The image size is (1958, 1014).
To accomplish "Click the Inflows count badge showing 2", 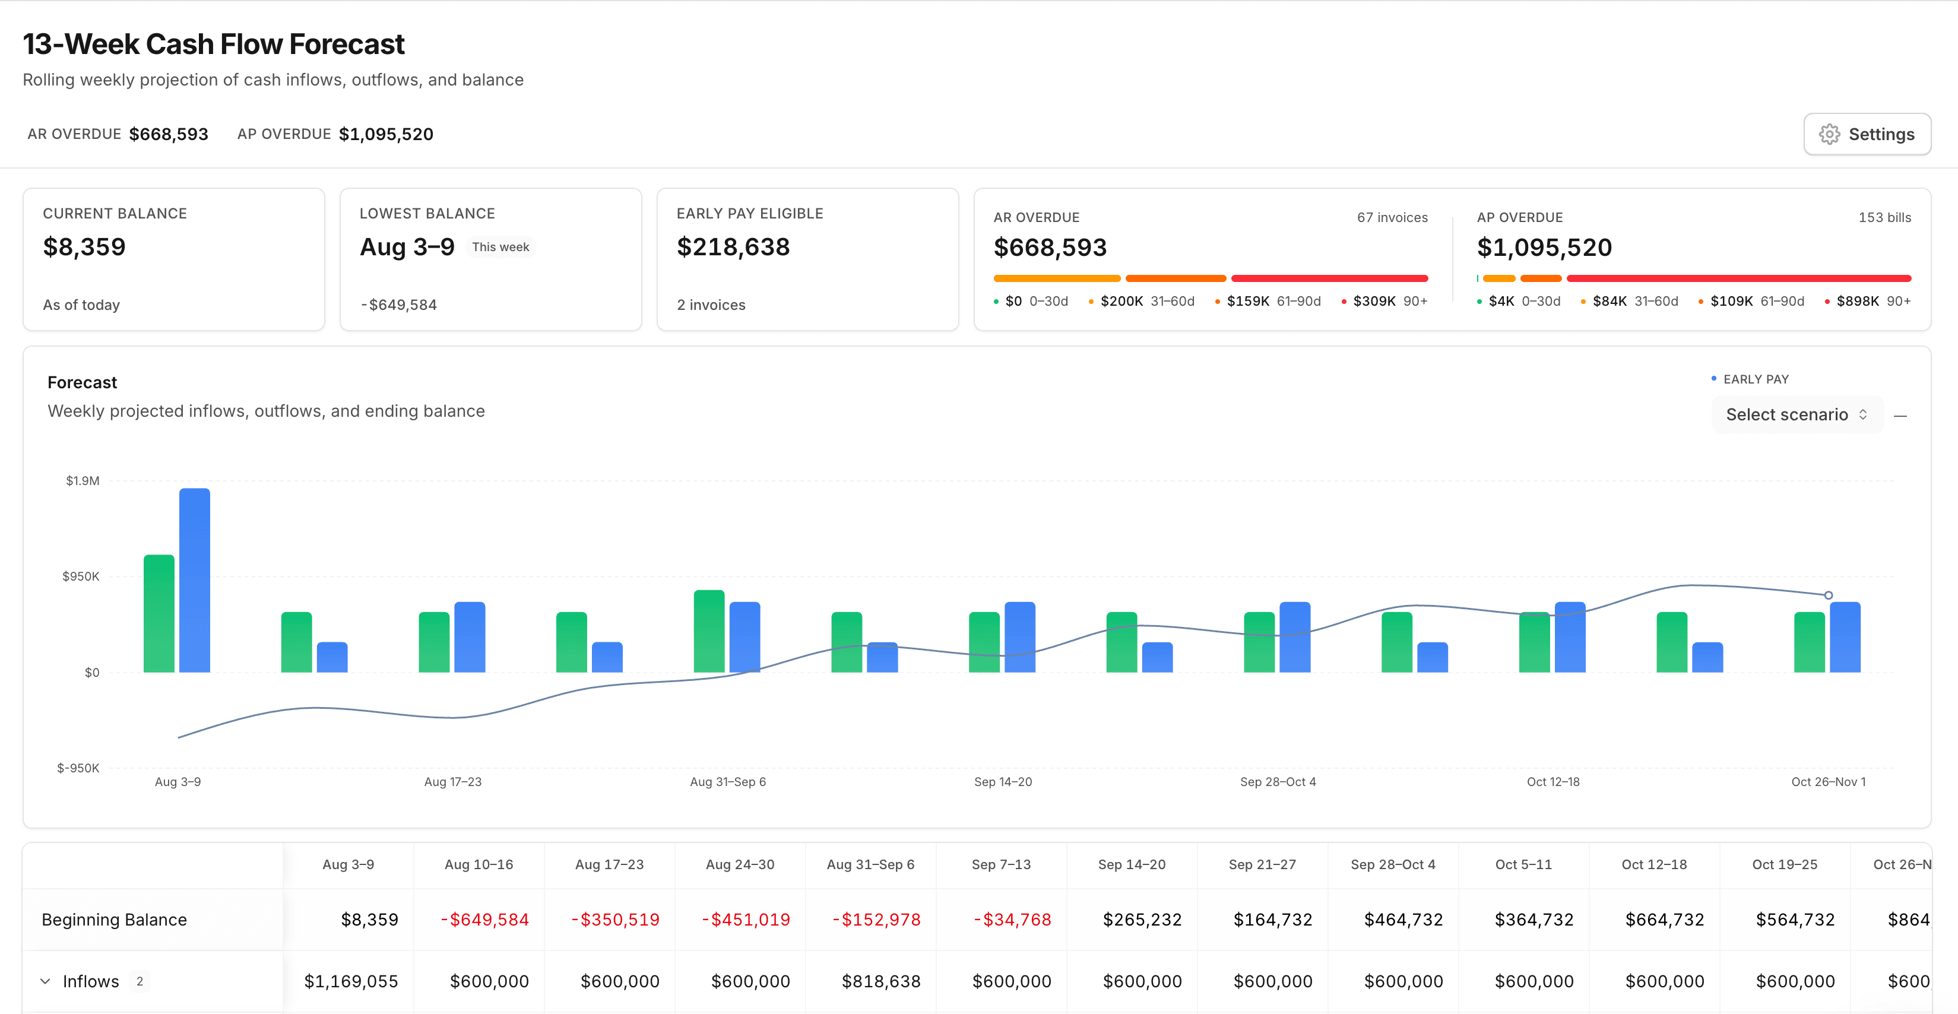I will tap(140, 981).
